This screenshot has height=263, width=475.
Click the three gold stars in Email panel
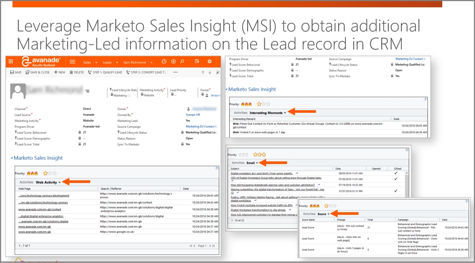coord(260,155)
